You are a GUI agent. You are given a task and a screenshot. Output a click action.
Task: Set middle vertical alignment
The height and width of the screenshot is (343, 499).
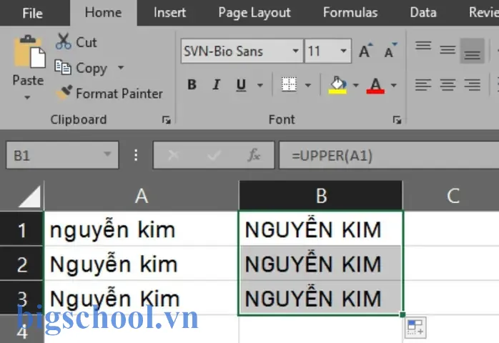coord(448,50)
